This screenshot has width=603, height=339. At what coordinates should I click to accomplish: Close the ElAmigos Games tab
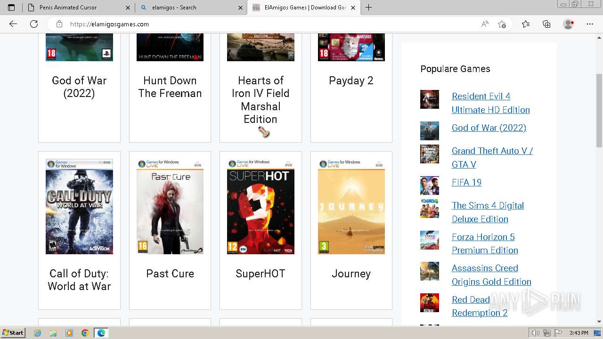[353, 8]
